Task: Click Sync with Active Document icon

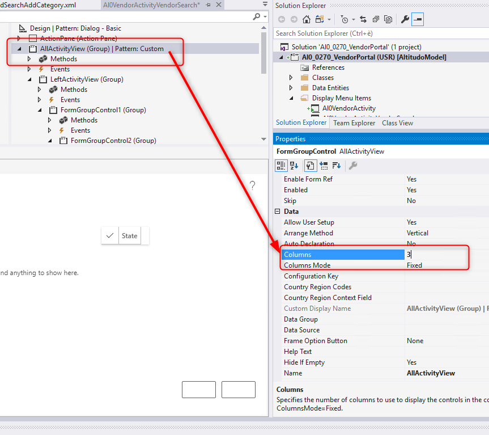Action: (x=363, y=20)
